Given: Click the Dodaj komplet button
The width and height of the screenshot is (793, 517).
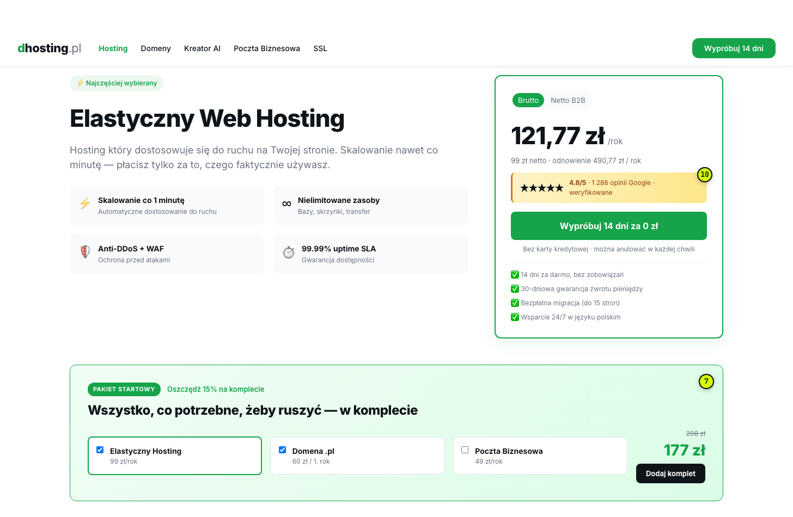Looking at the screenshot, I should 670,473.
